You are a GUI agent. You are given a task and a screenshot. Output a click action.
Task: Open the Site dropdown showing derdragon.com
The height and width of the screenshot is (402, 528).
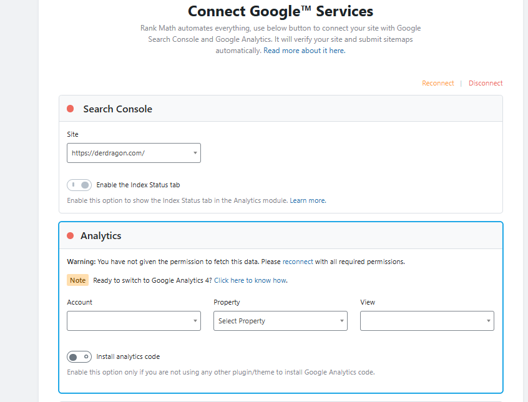coord(134,152)
